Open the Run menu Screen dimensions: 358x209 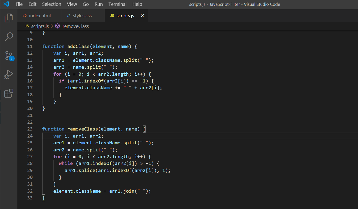click(x=98, y=4)
